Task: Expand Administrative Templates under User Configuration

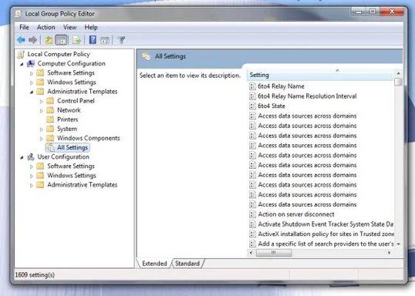Action: pos(32,185)
